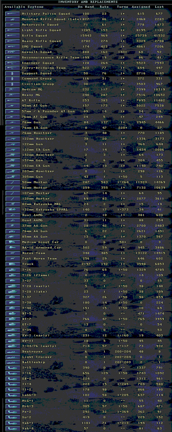Click the Military Police Squad unit icon
Screen dimensions: 172x432
13,14
